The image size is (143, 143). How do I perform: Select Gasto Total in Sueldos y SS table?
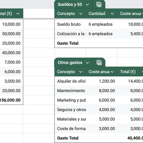point(68,43)
